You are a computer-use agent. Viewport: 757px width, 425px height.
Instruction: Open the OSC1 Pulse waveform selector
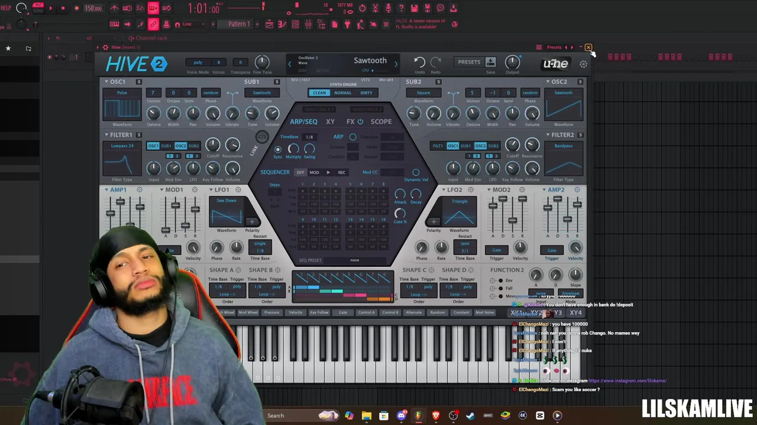coord(122,93)
